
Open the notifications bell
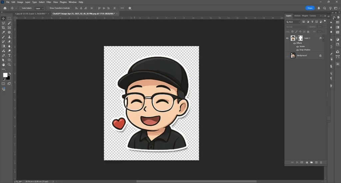(319, 8)
